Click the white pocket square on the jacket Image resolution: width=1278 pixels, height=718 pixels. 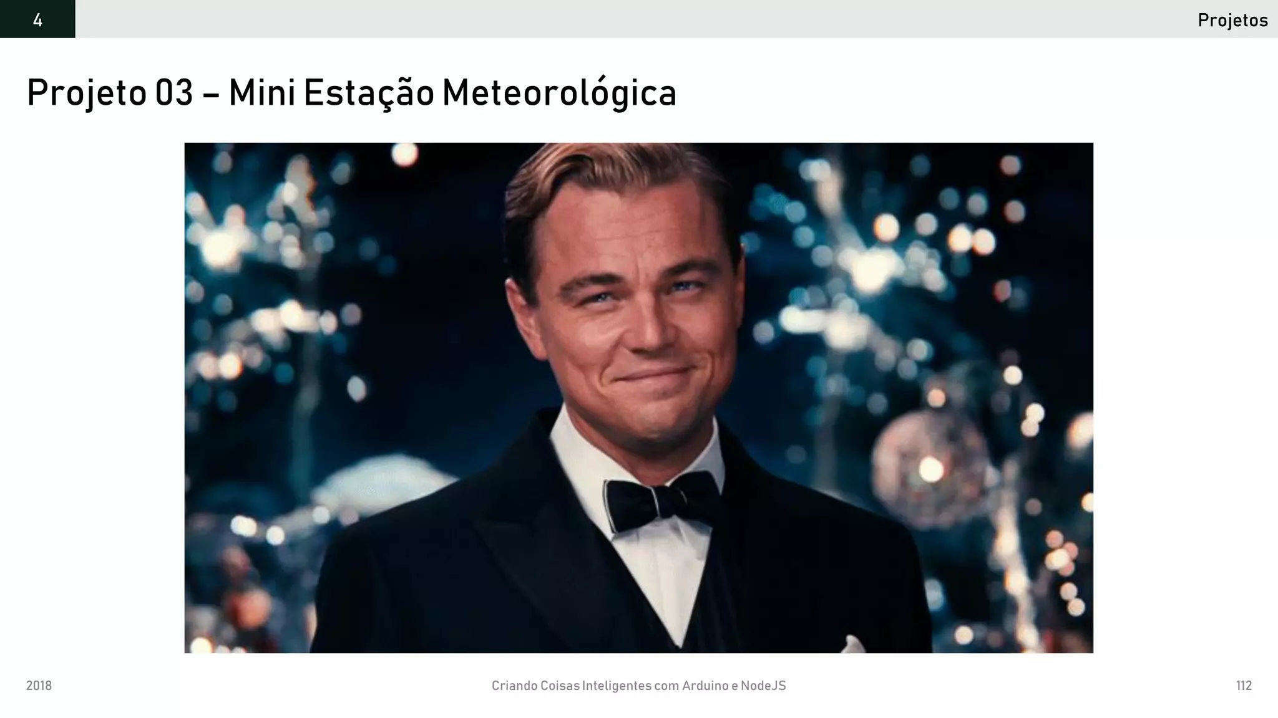pyautogui.click(x=855, y=644)
